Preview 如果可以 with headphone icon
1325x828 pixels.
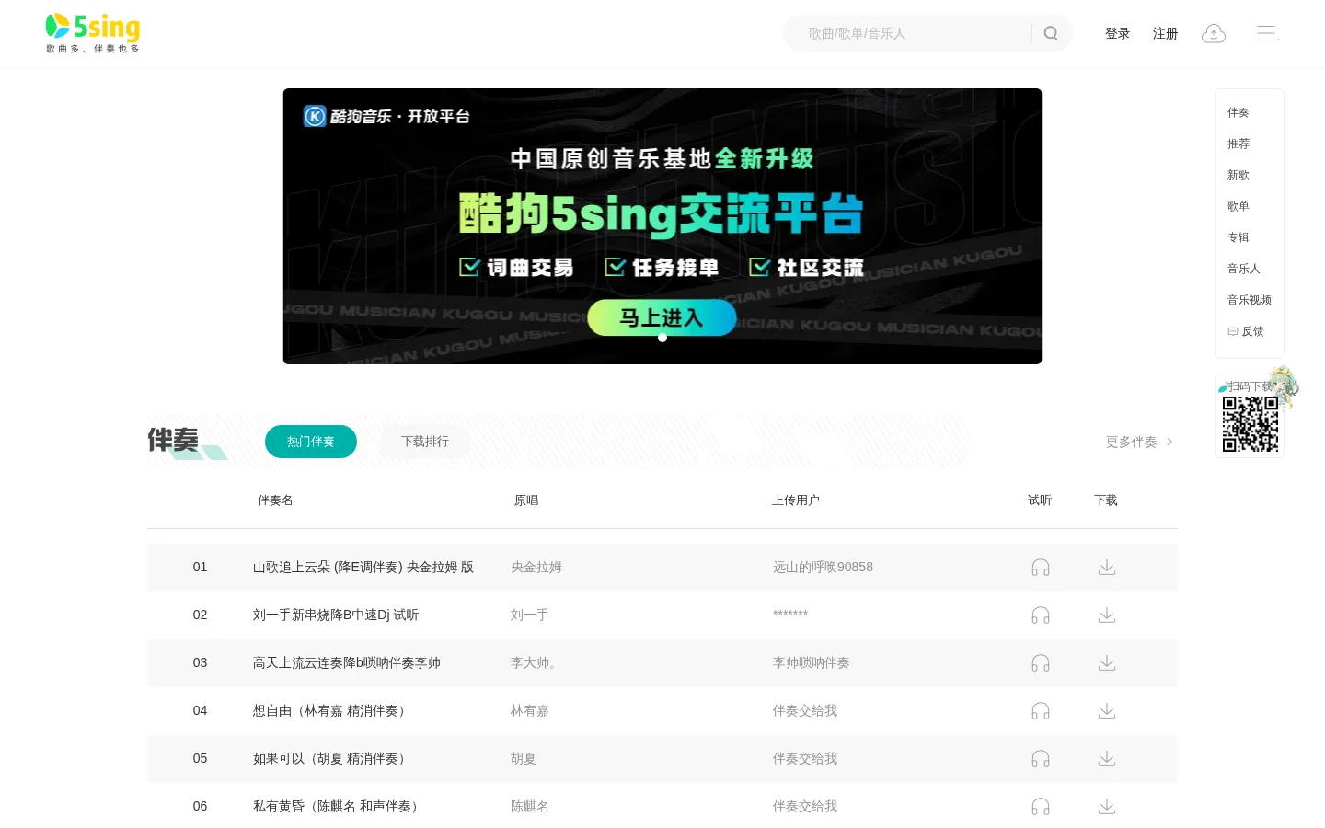coord(1041,759)
